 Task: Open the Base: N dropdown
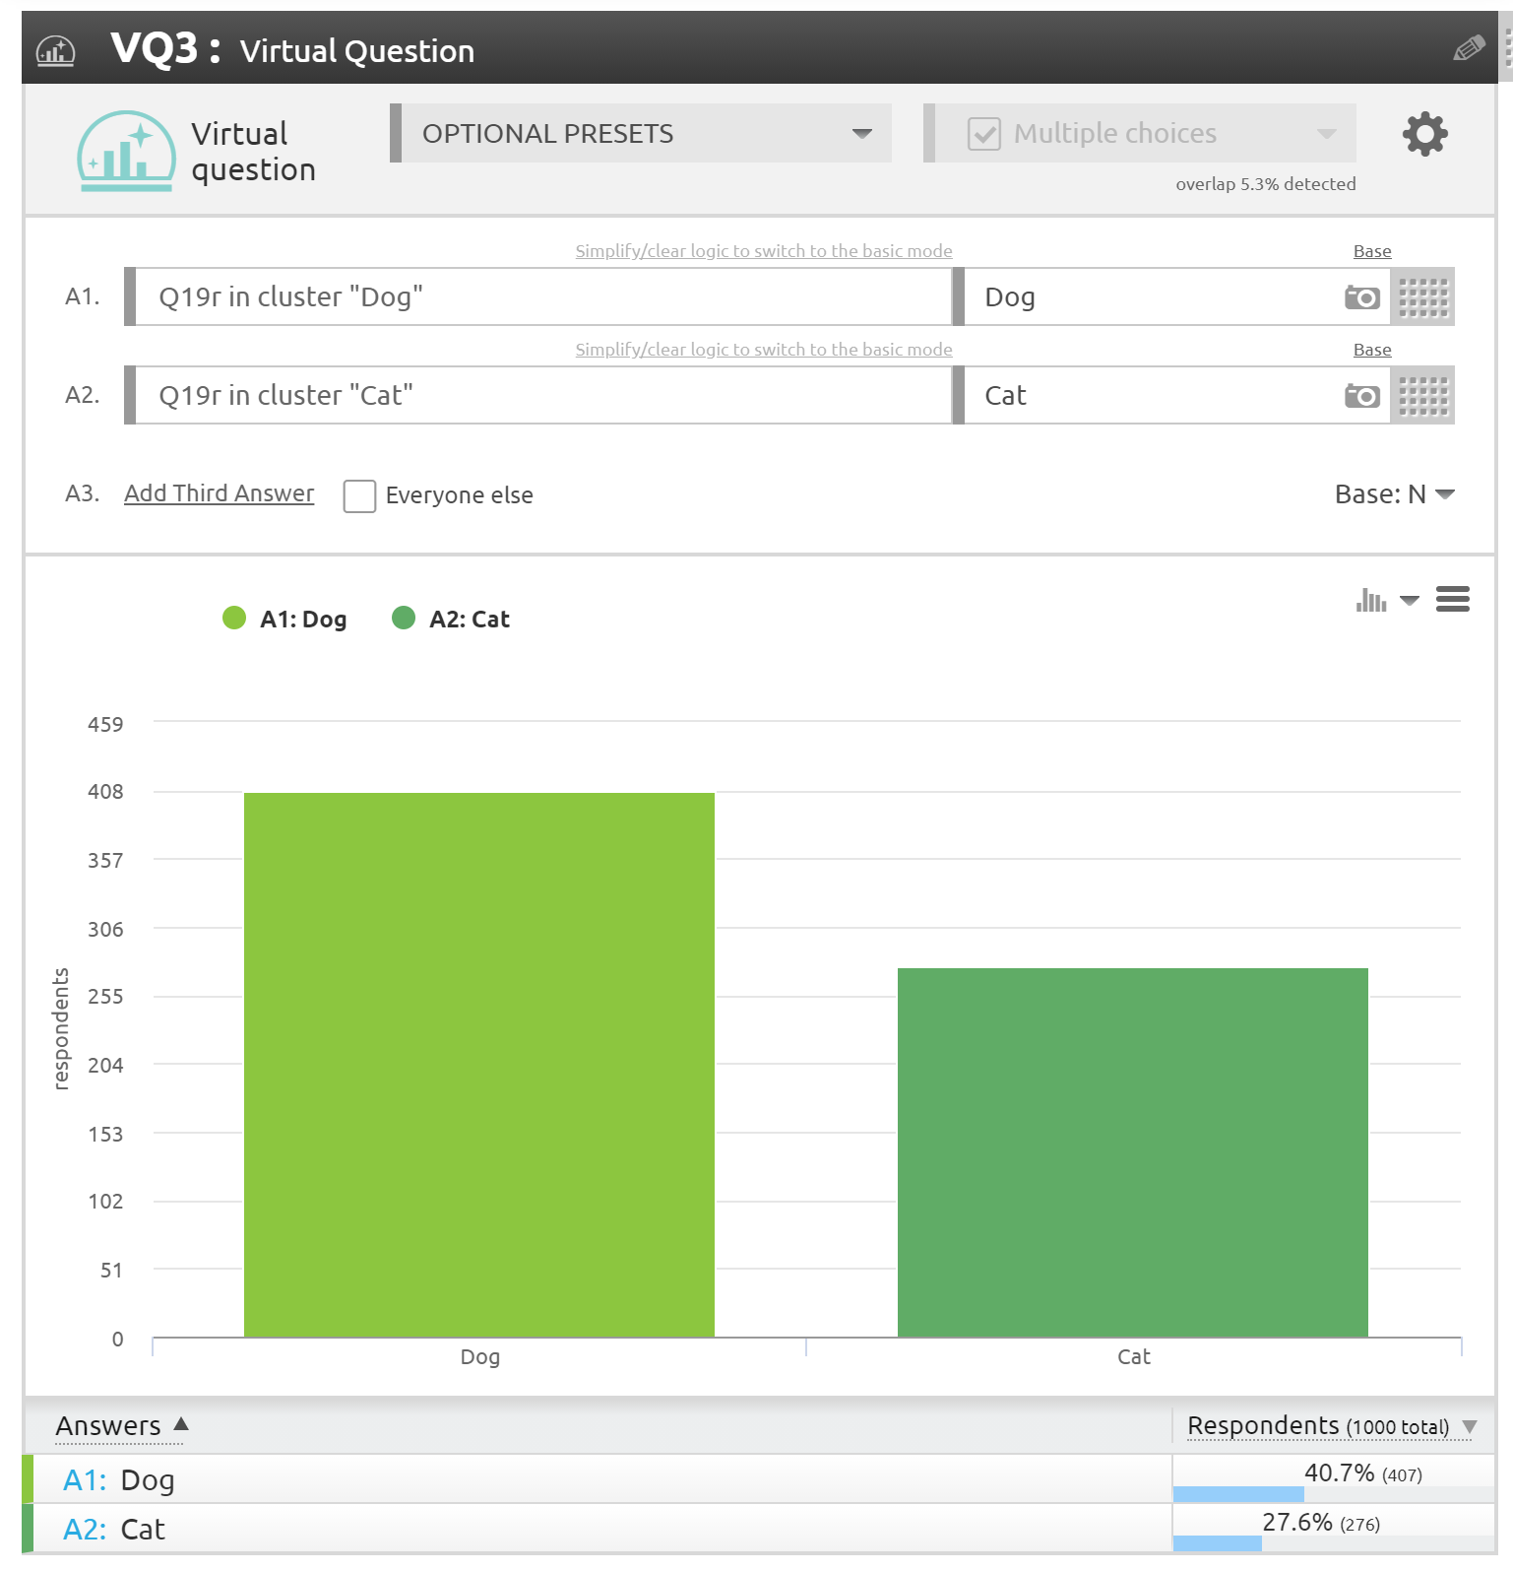point(1394,494)
